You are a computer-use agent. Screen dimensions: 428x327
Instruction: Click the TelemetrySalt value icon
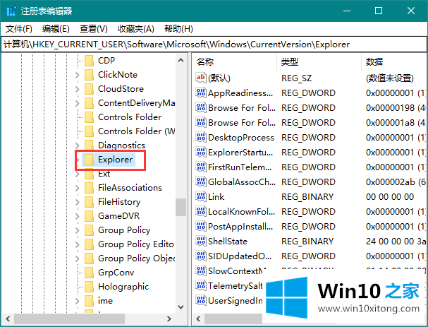coord(201,285)
